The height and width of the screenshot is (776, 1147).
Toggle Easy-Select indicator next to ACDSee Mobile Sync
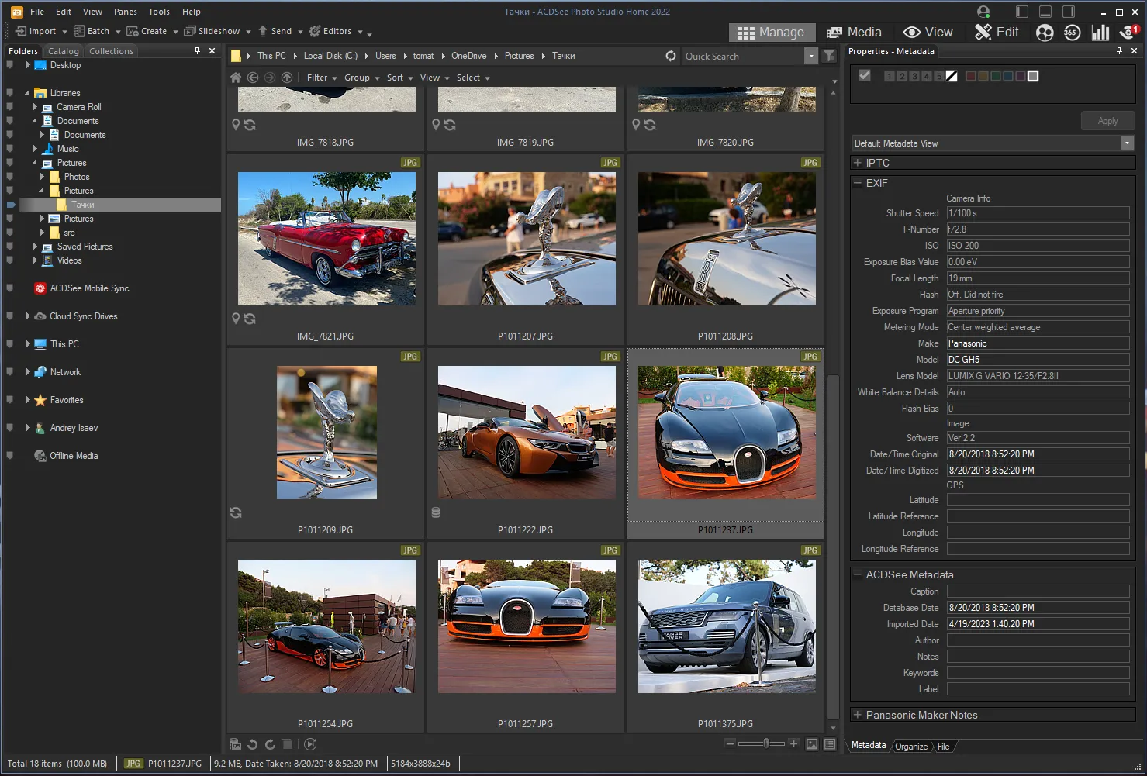pos(10,288)
